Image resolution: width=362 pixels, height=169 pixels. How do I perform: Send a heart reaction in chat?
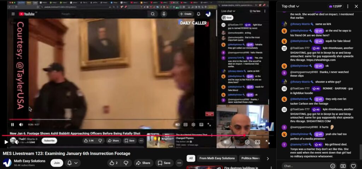[x=353, y=165]
